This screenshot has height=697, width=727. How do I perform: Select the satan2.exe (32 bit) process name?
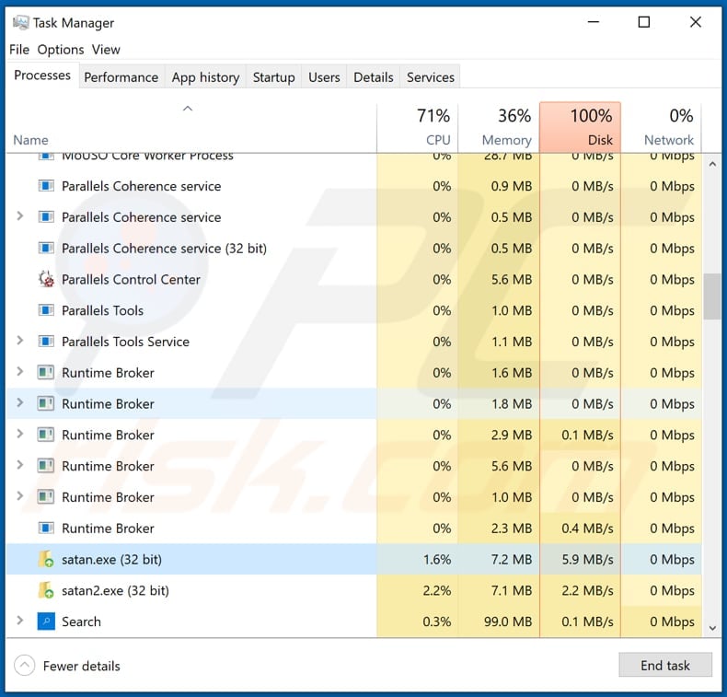pos(115,590)
